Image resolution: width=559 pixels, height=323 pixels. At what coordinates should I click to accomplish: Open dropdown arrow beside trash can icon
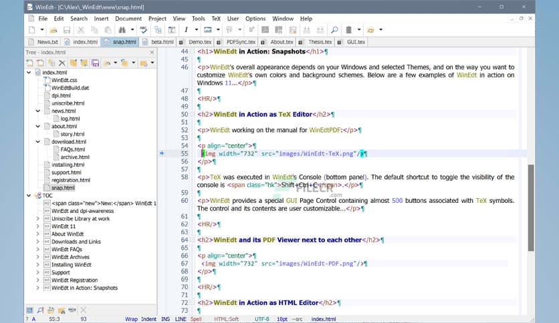tap(359, 30)
